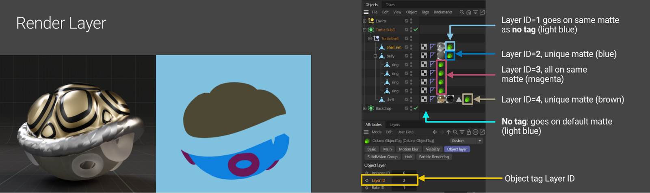Open the Custom dropdown in Attributes

466,141
